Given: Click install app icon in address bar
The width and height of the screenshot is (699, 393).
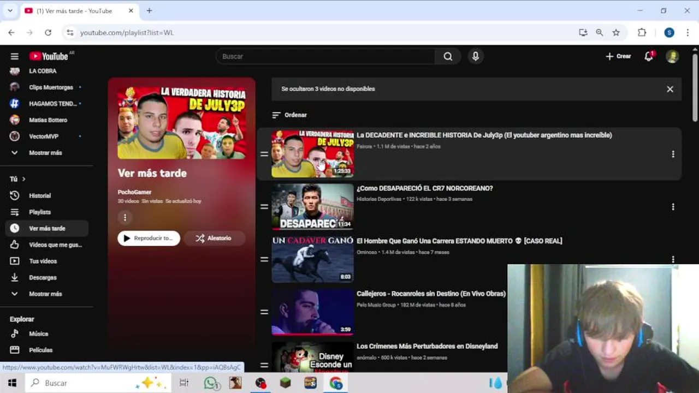Looking at the screenshot, I should (x=583, y=33).
